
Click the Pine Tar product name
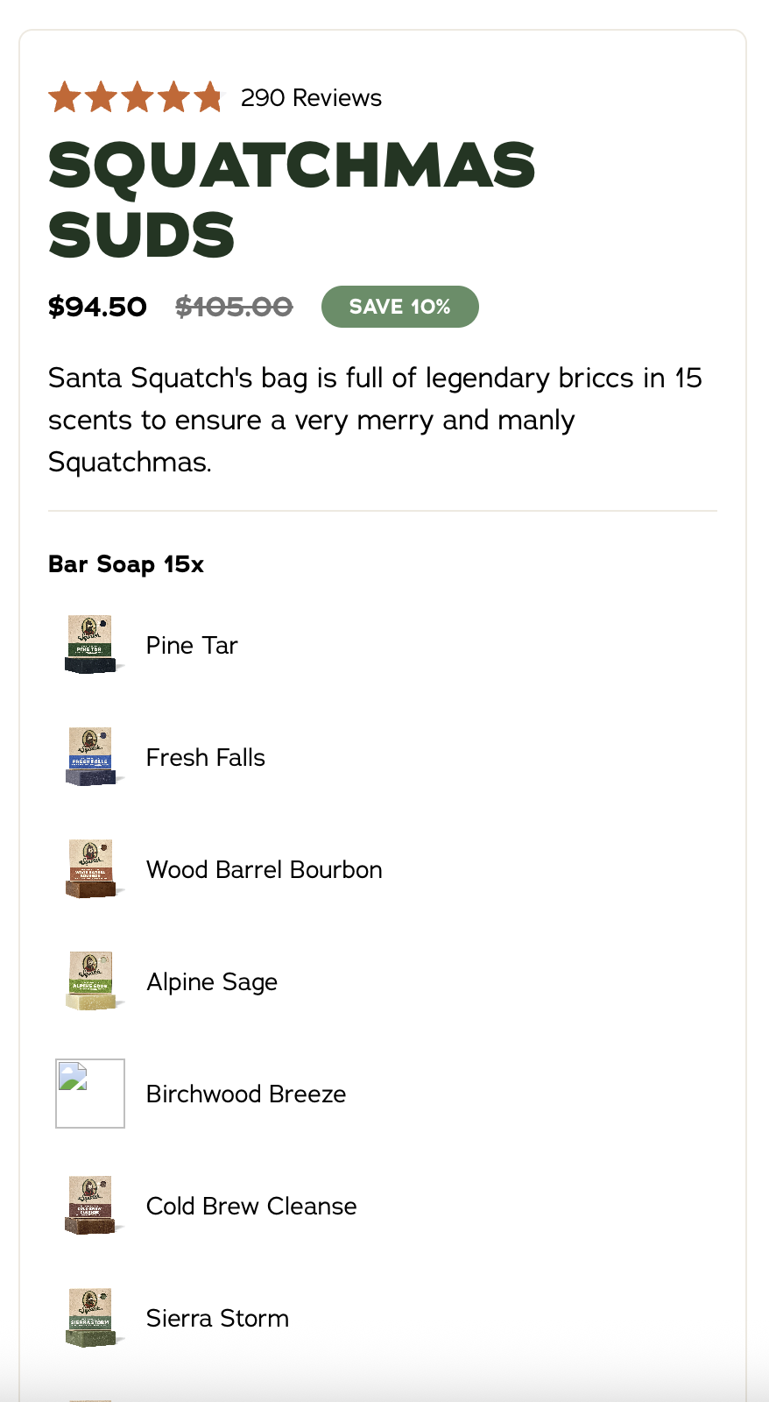coord(192,645)
